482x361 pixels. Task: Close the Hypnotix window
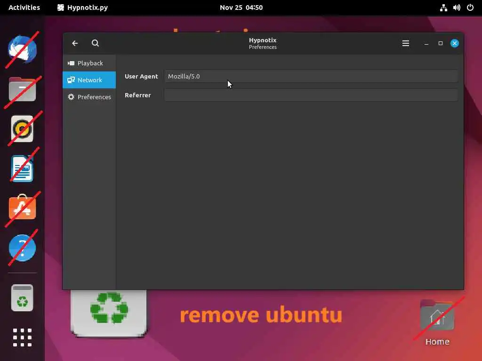point(454,43)
